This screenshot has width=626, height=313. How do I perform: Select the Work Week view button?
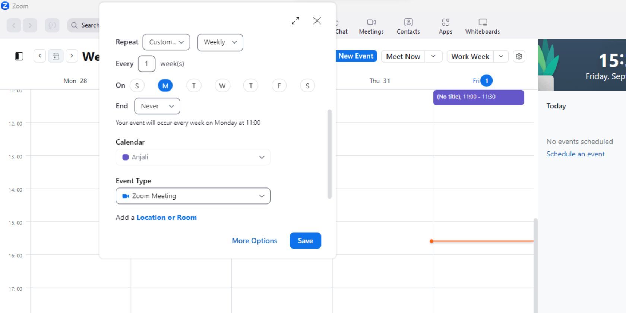point(470,56)
